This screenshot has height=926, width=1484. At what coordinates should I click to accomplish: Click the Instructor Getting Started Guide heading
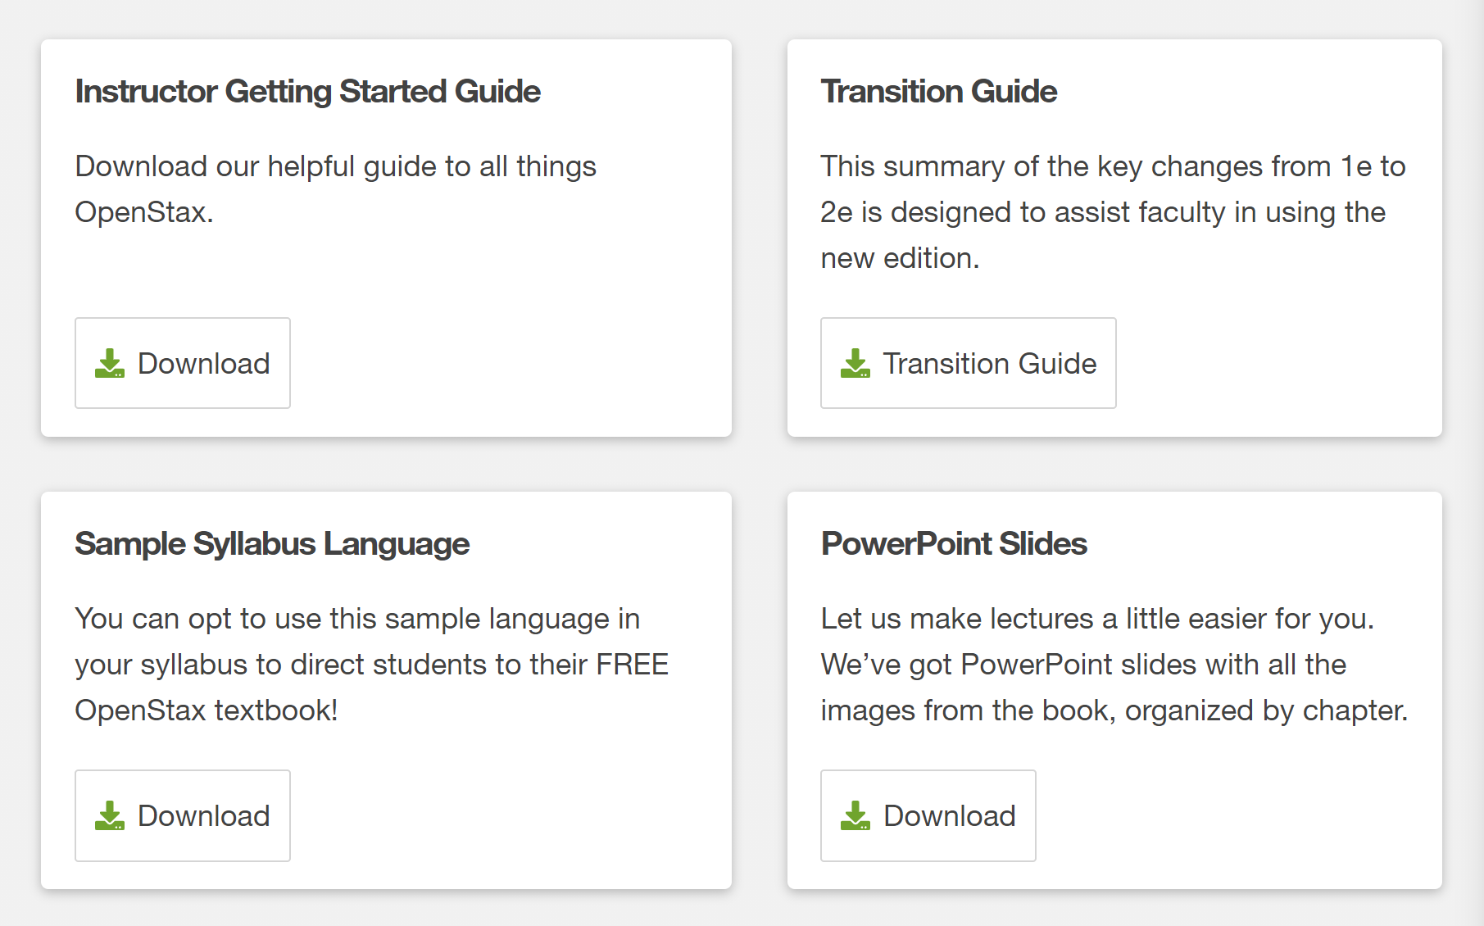pyautogui.click(x=307, y=91)
